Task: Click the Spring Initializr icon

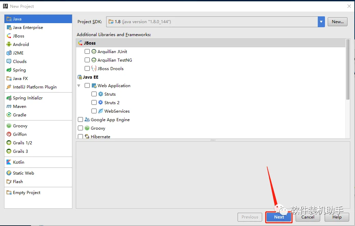Action: [x=9, y=98]
